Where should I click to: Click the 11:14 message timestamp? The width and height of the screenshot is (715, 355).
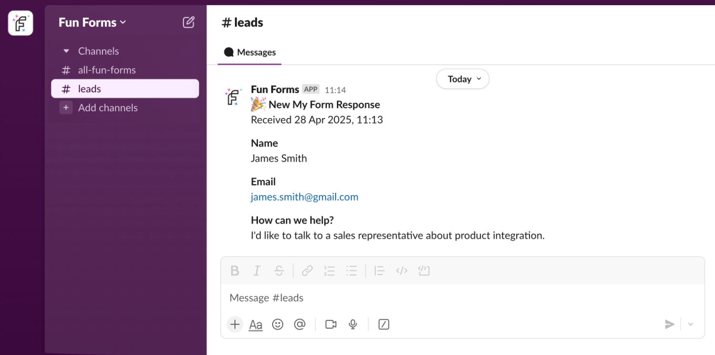(x=336, y=90)
